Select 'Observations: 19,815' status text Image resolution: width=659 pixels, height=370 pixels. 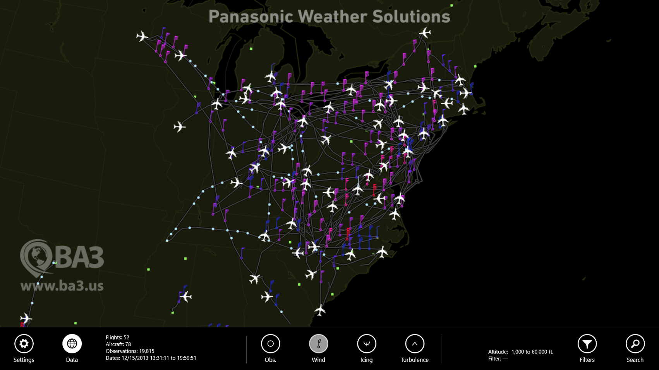tap(130, 351)
